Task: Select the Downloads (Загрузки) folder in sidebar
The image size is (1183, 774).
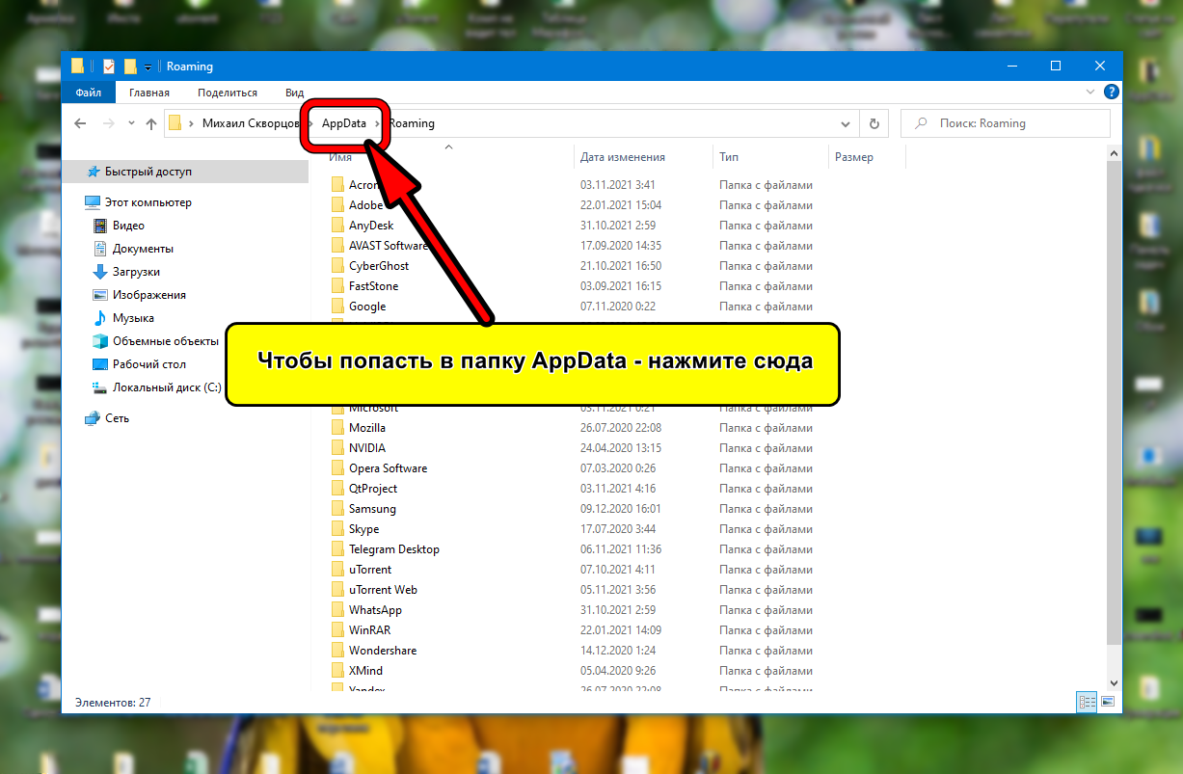Action: [136, 272]
